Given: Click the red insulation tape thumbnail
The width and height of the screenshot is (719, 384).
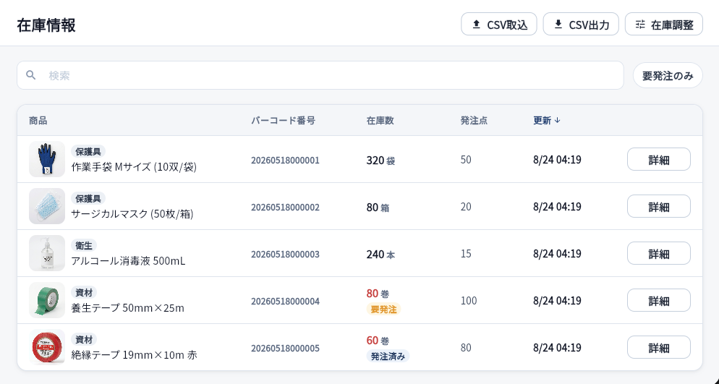Looking at the screenshot, I should (47, 347).
